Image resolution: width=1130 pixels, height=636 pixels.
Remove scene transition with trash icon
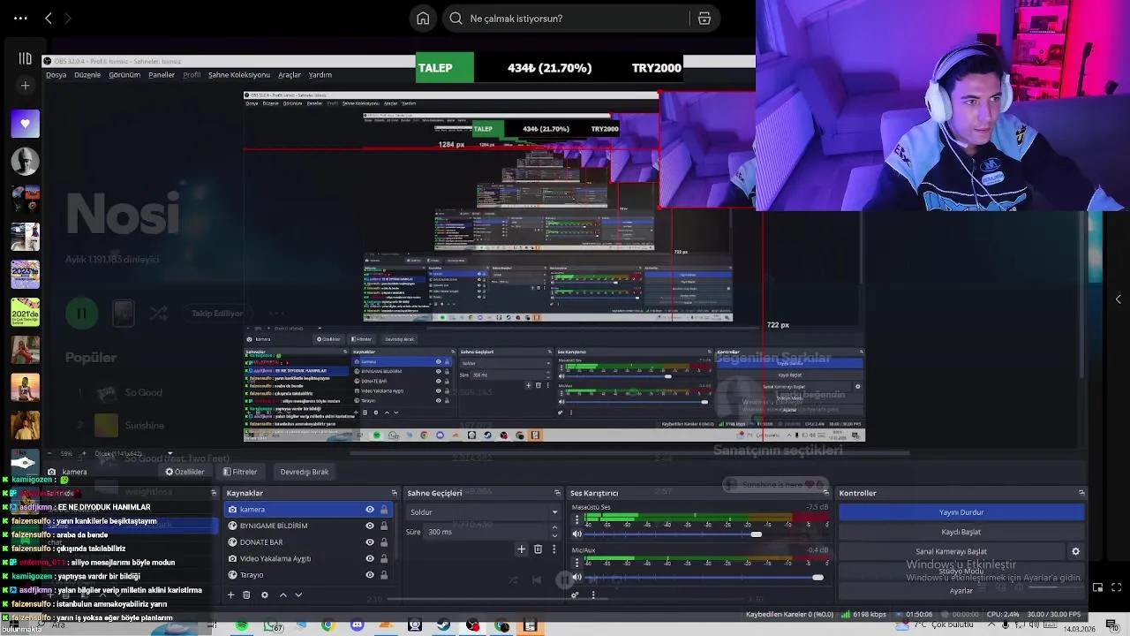[x=538, y=549]
